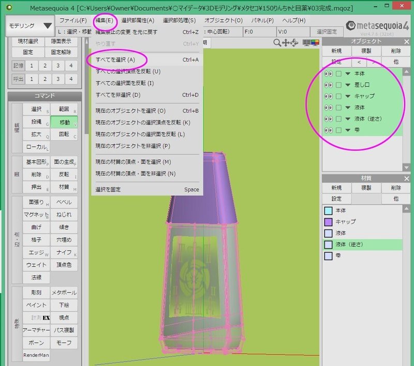Image resolution: width=414 pixels, height=366 pixels.
Task: Select the 移動 command button
Action: pyautogui.click(x=64, y=123)
